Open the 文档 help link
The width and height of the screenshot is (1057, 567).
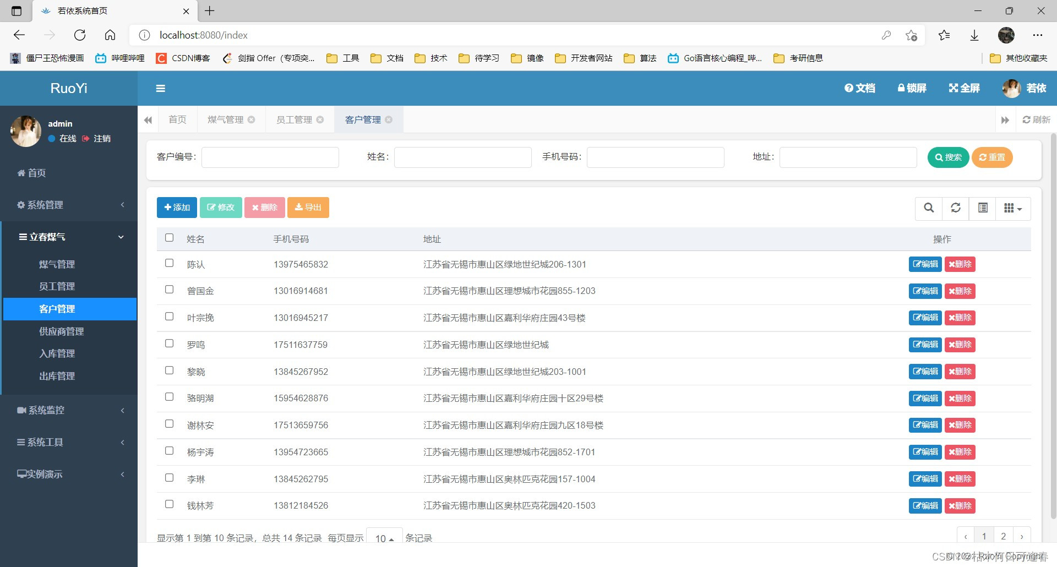coord(859,88)
